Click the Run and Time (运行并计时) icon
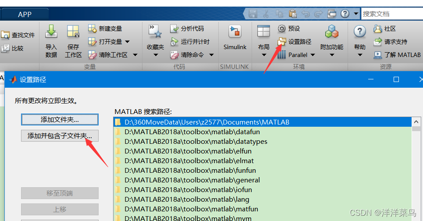The image size is (423, 221). (174, 42)
